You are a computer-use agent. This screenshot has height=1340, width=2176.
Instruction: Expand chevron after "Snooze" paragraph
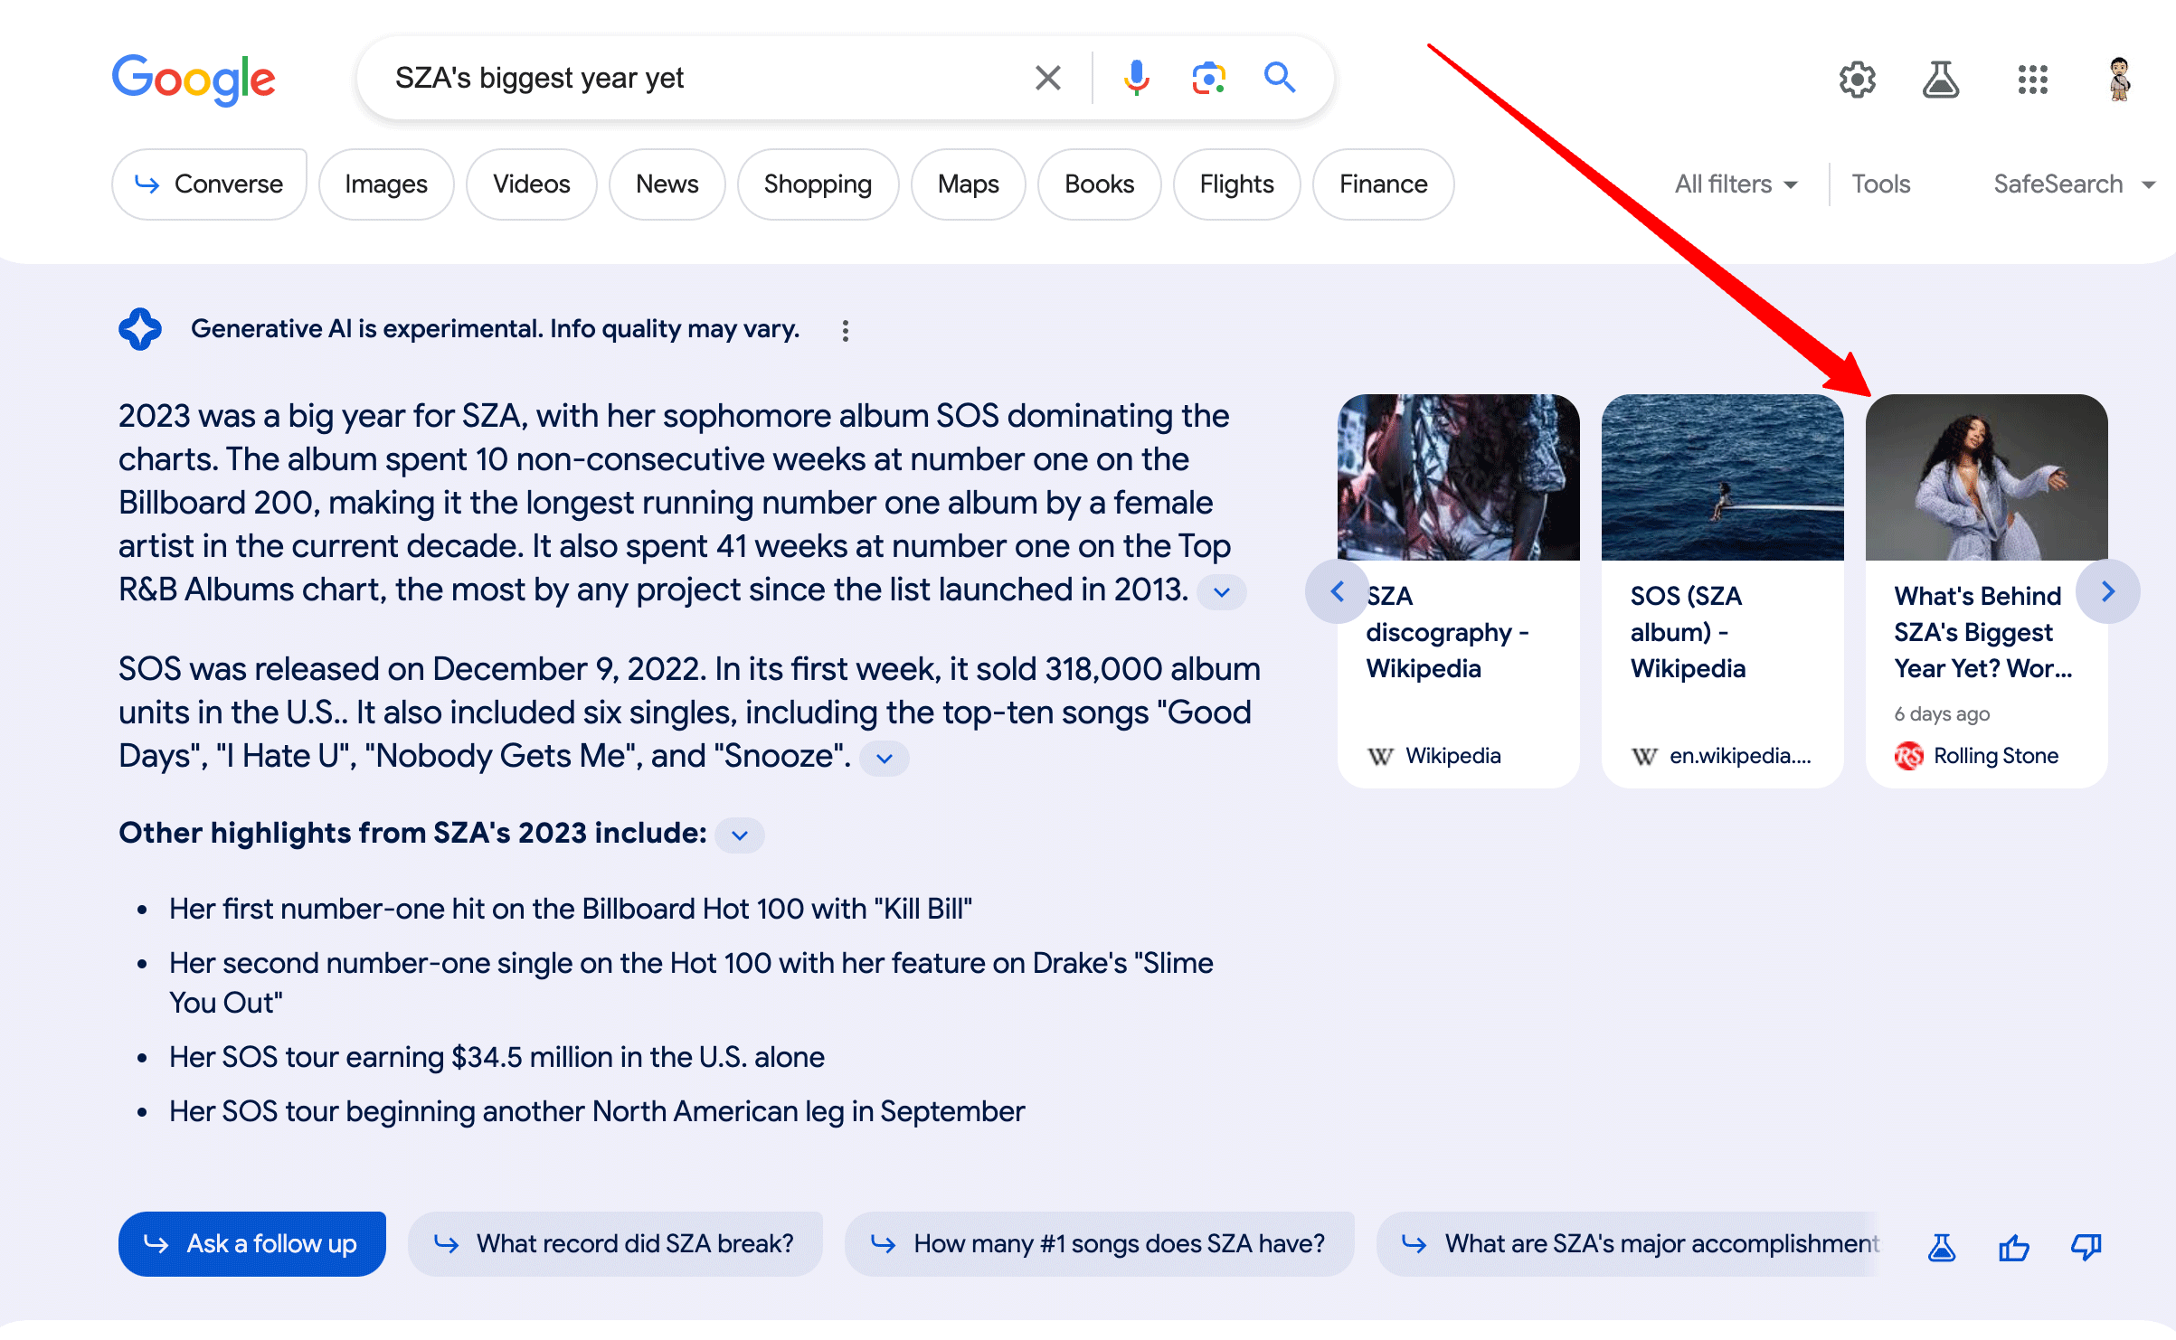point(884,759)
